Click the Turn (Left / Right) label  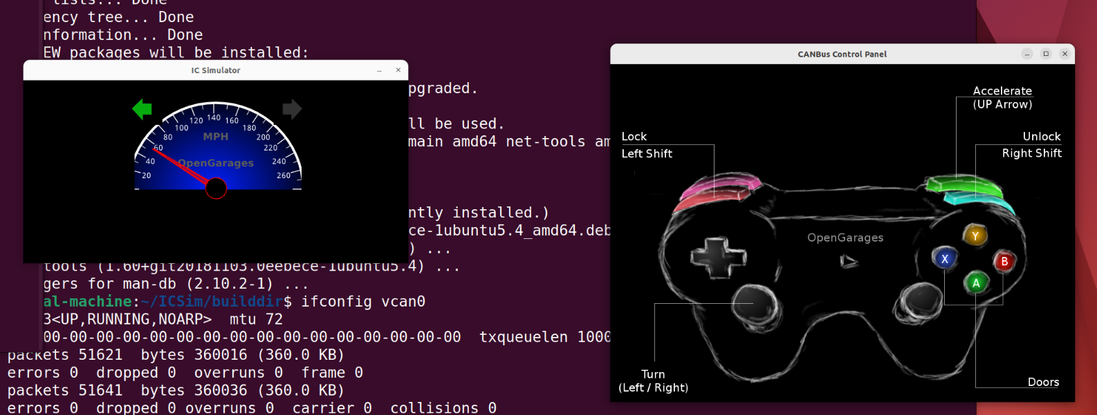click(653, 381)
